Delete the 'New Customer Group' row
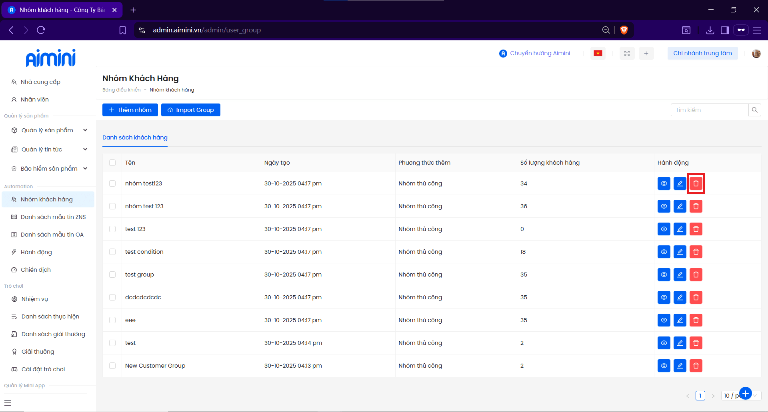Image resolution: width=768 pixels, height=412 pixels. 696,366
